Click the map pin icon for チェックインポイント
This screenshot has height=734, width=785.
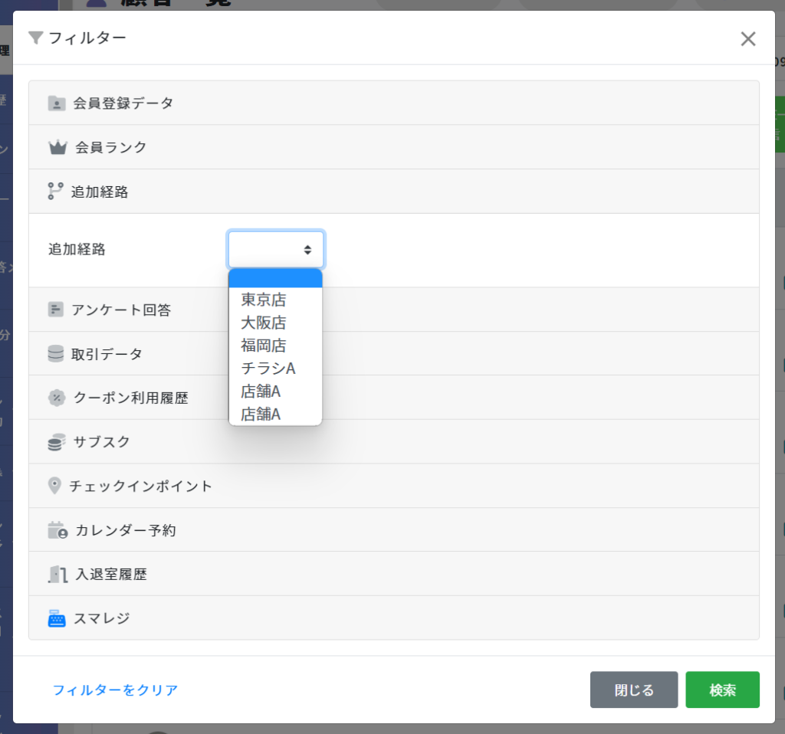click(x=54, y=486)
